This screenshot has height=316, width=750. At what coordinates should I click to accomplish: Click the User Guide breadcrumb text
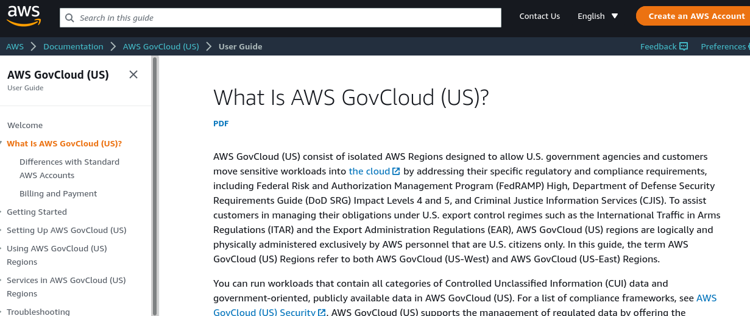(240, 46)
